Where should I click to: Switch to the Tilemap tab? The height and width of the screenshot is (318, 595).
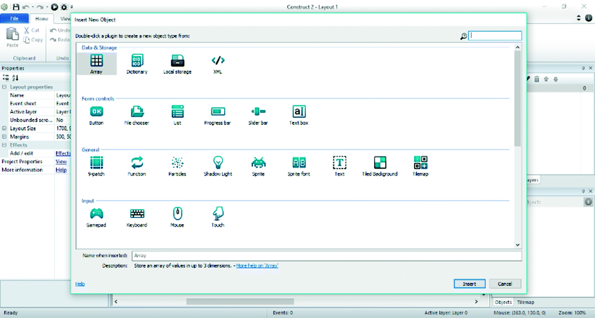coord(526,302)
